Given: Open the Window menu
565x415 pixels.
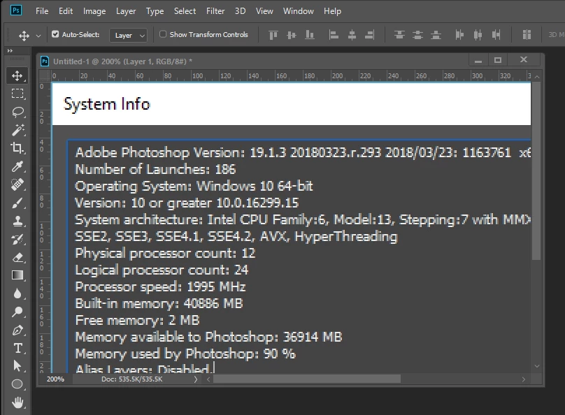Looking at the screenshot, I should pyautogui.click(x=299, y=11).
